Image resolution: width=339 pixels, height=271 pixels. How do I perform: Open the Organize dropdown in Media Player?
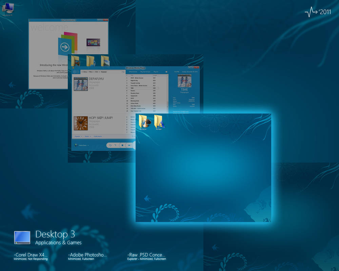pyautogui.click(x=78, y=137)
